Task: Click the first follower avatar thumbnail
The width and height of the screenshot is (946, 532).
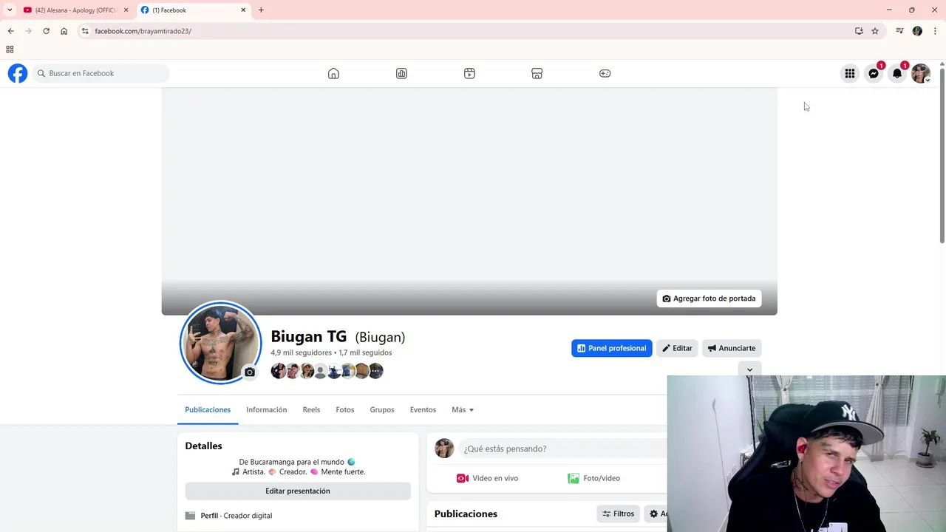Action: (278, 371)
